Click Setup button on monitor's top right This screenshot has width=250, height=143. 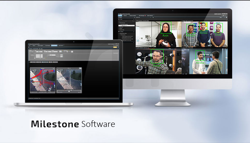220,17
